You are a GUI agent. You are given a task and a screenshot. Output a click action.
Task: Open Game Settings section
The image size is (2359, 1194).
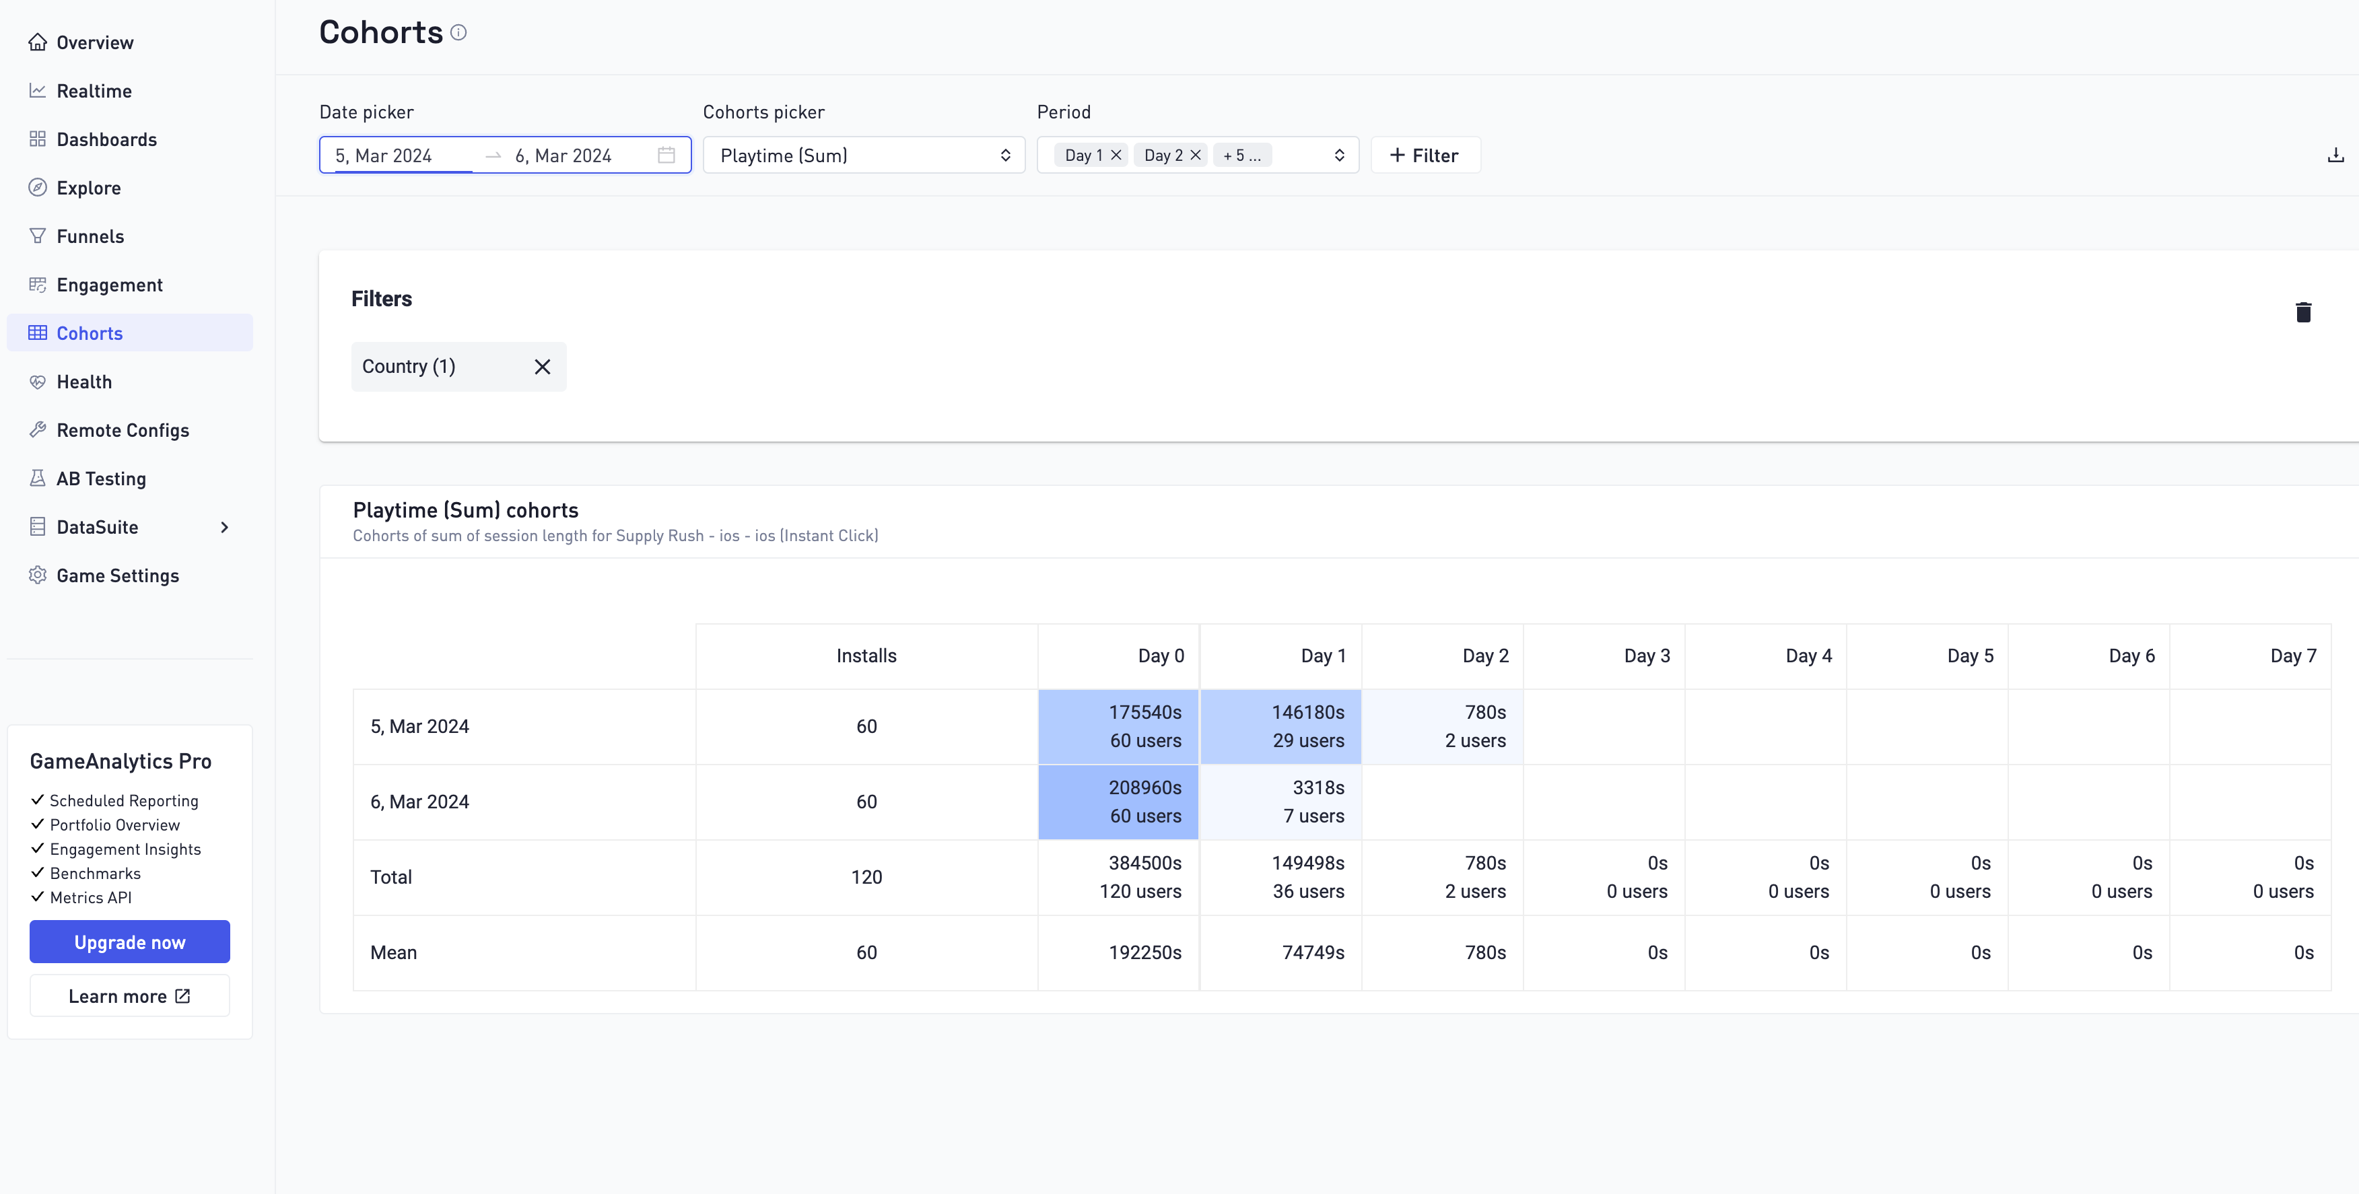tap(117, 576)
